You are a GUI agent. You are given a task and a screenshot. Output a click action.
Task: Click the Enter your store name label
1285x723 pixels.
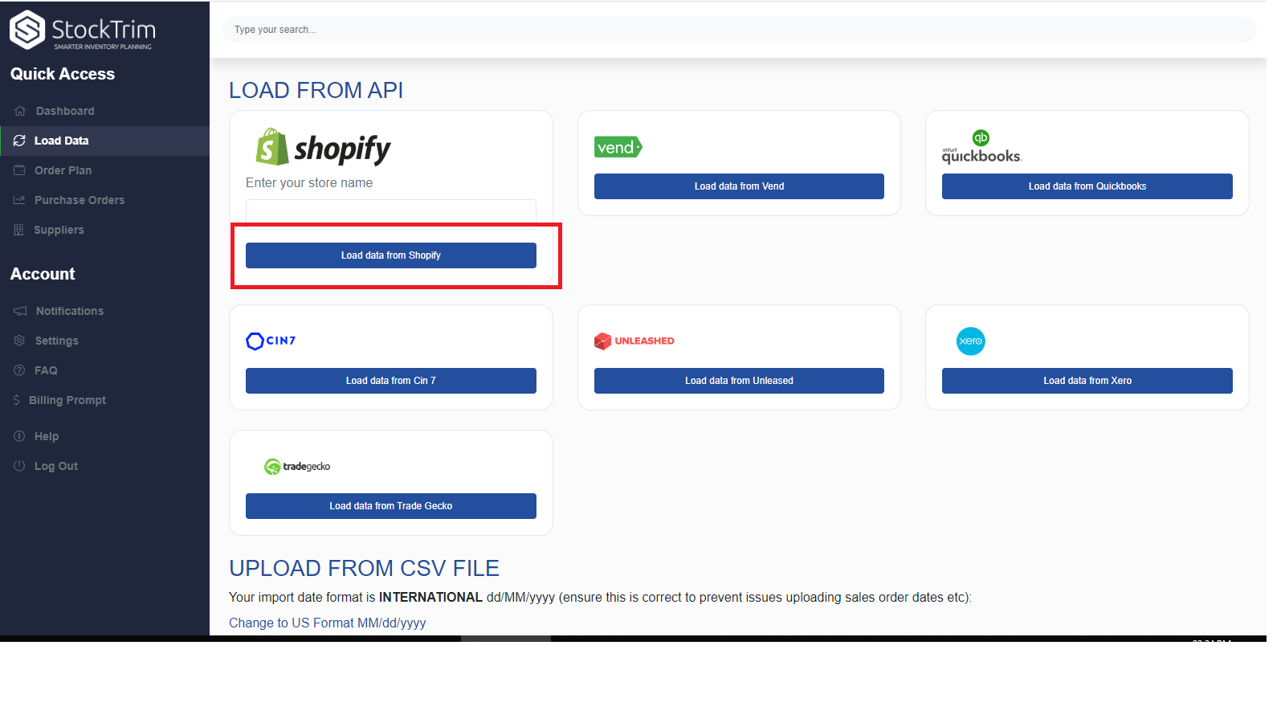309,183
